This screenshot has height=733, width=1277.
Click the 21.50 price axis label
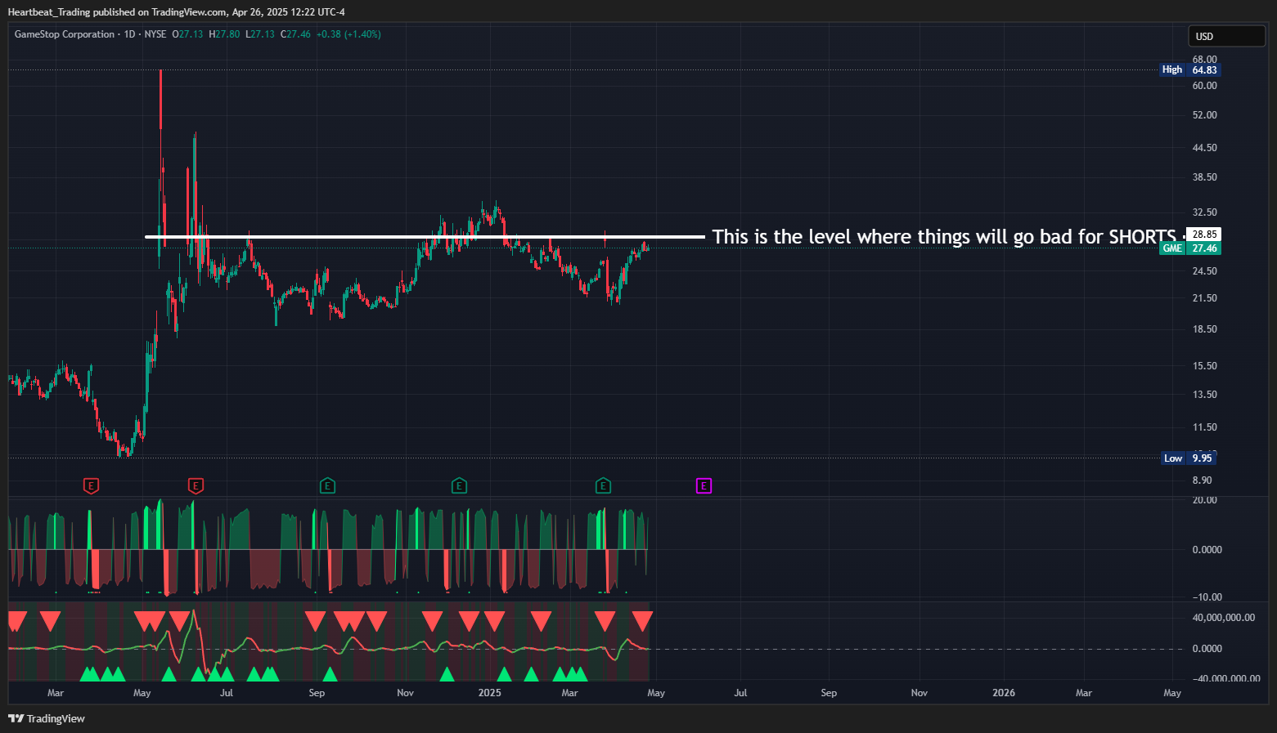(1204, 298)
